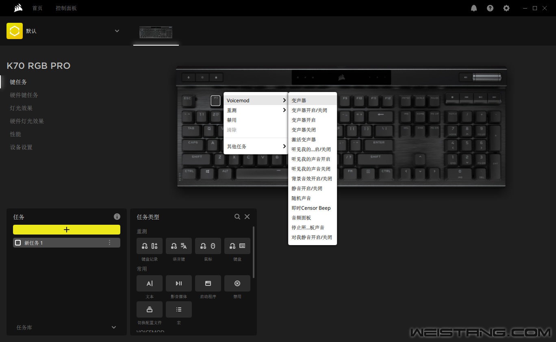Open the 硬件灯光效果 section
Viewport: 556px width, 342px height.
point(27,121)
